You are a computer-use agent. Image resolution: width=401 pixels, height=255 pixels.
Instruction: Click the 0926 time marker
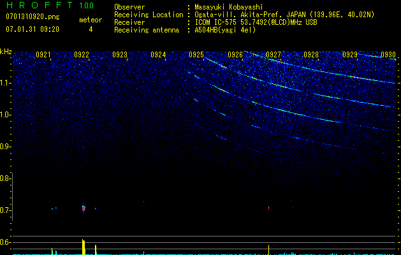235,54
